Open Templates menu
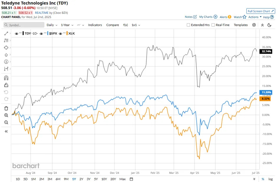 coord(241,25)
